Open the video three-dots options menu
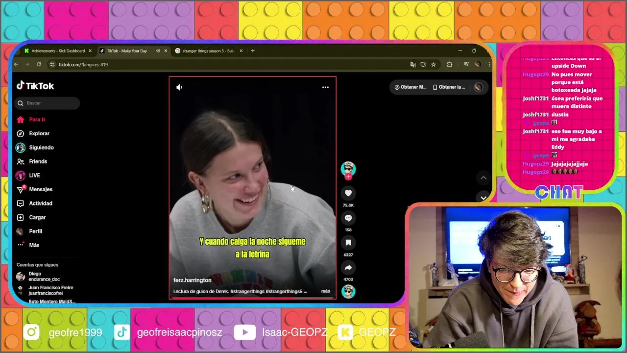627x353 pixels. [x=325, y=87]
